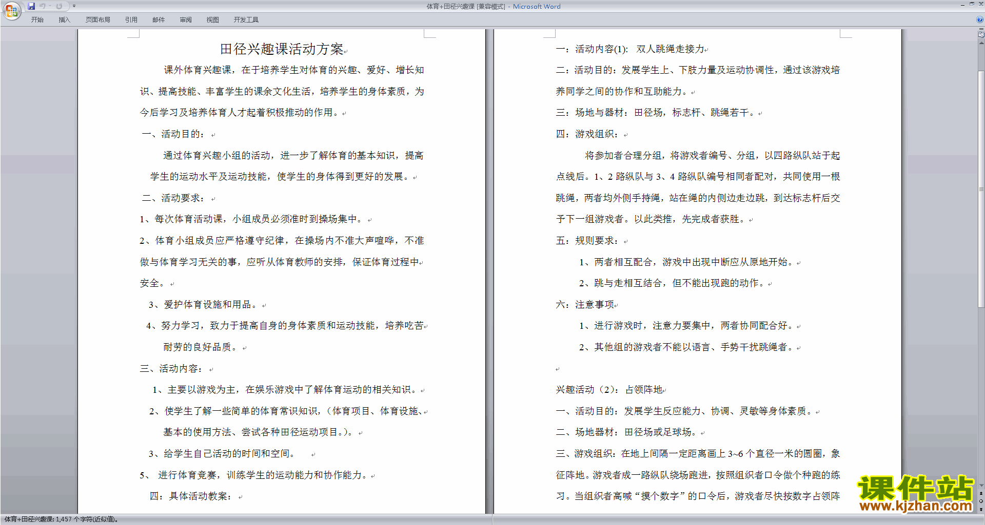Open the round Office button menu
The height and width of the screenshot is (525, 985).
coord(11,10)
